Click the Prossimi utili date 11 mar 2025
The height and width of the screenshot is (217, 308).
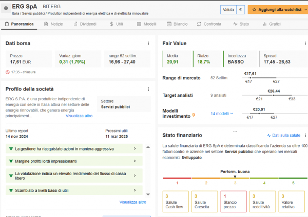pos(117,137)
